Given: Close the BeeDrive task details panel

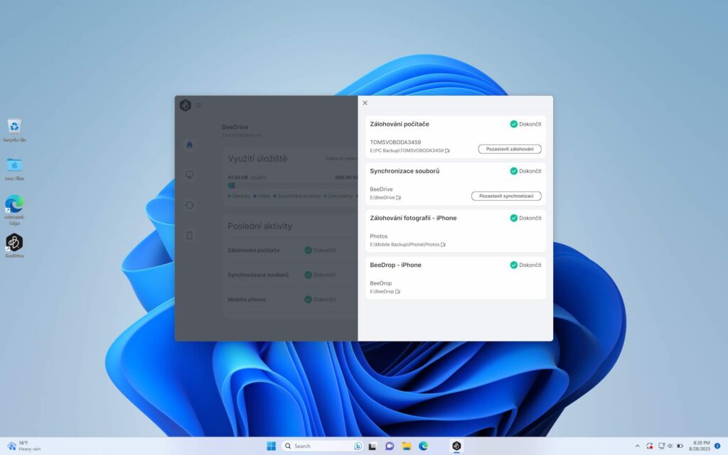Looking at the screenshot, I should pos(365,103).
